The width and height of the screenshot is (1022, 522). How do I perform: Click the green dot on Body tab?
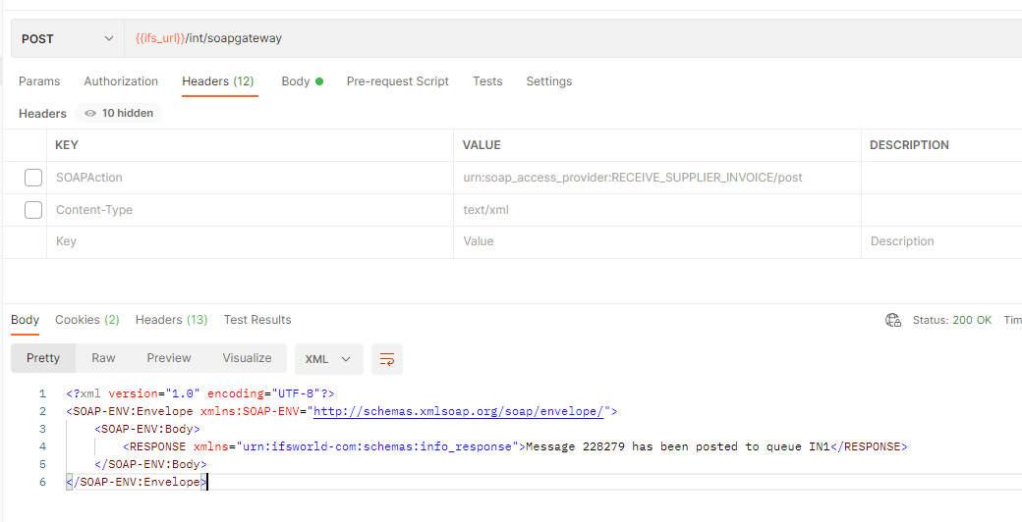tap(319, 81)
